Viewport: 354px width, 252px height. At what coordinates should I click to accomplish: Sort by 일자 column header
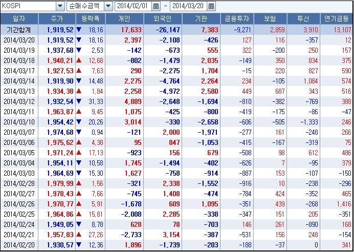(19, 19)
